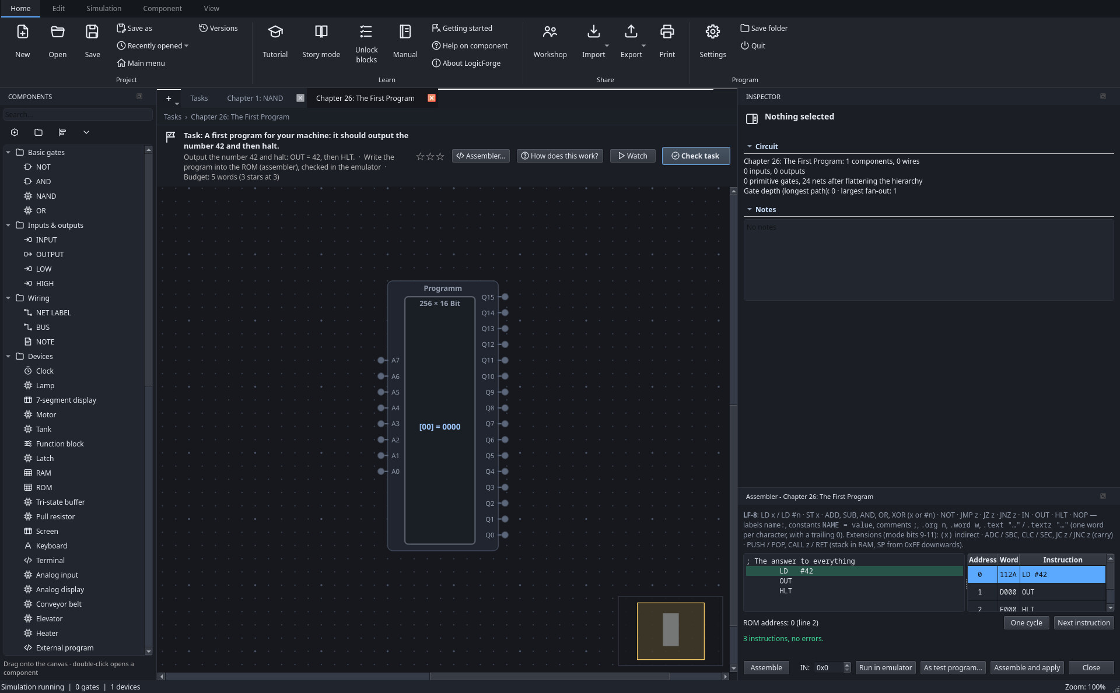Click Assemble and apply

[x=1027, y=667]
